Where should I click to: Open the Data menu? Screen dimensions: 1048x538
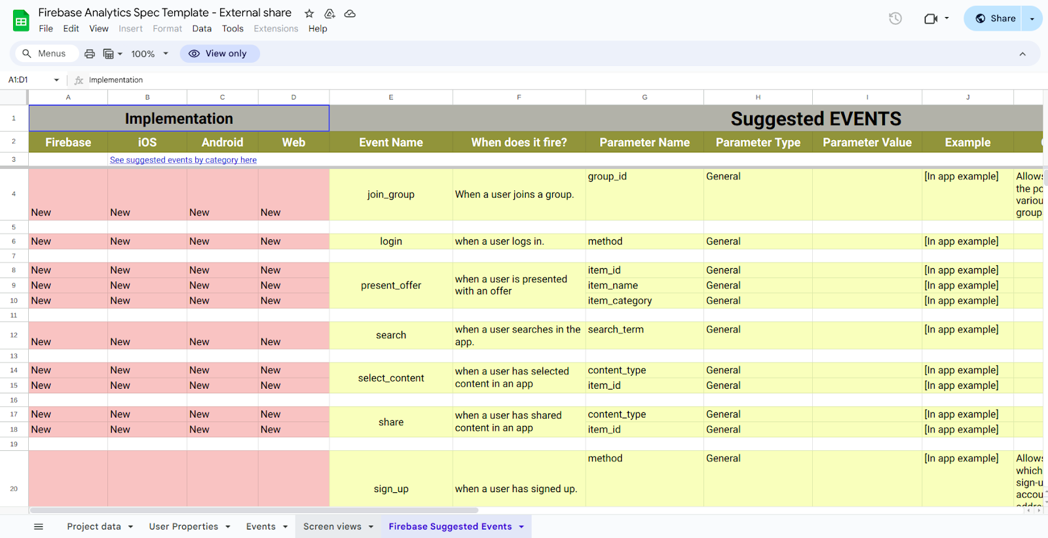[202, 29]
